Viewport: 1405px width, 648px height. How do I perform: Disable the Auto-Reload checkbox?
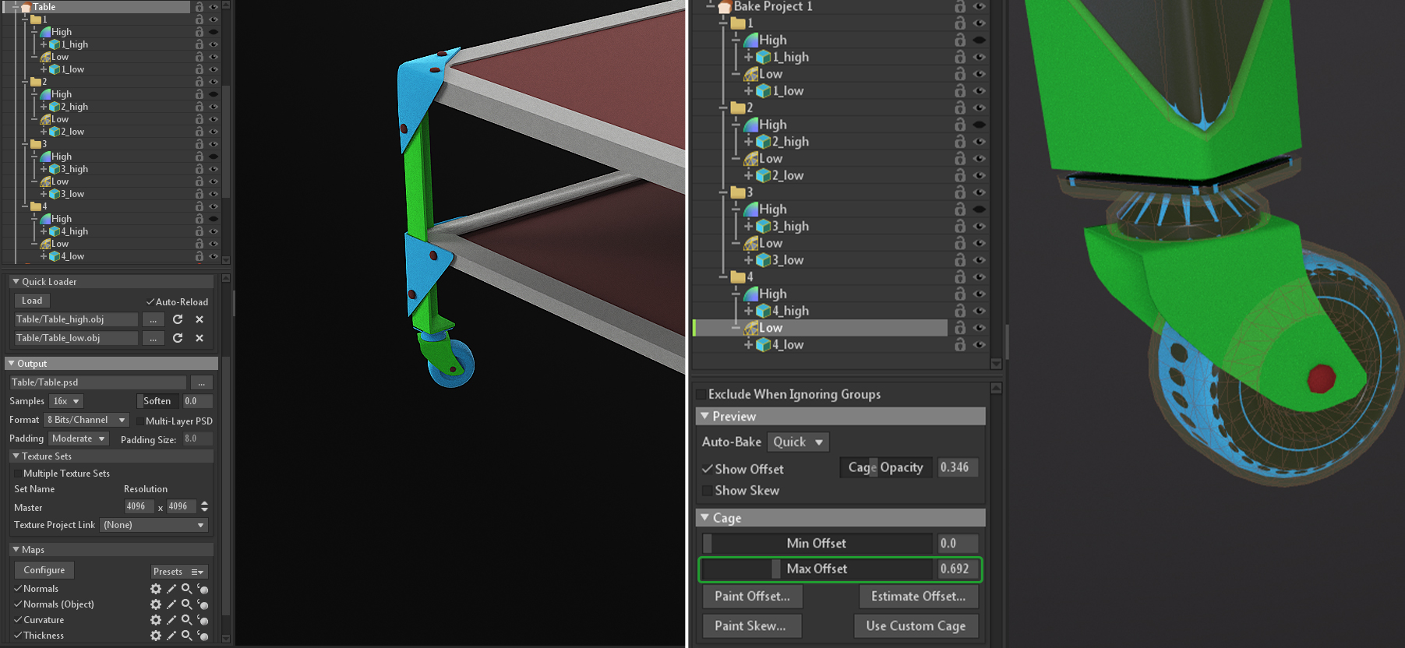[x=150, y=302]
